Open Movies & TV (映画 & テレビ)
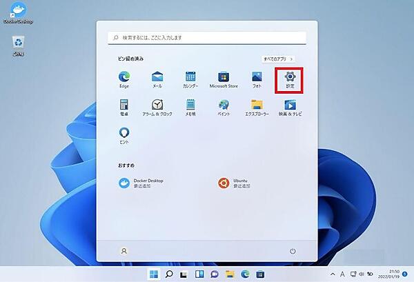Screen dimensions: 414x282 pyautogui.click(x=290, y=108)
